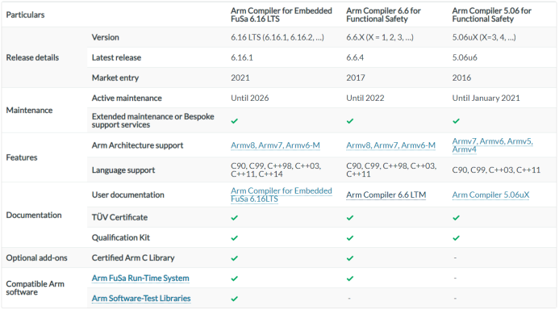Select version value 6.6.X (X = 1, 2, 3, ...)

380,37
